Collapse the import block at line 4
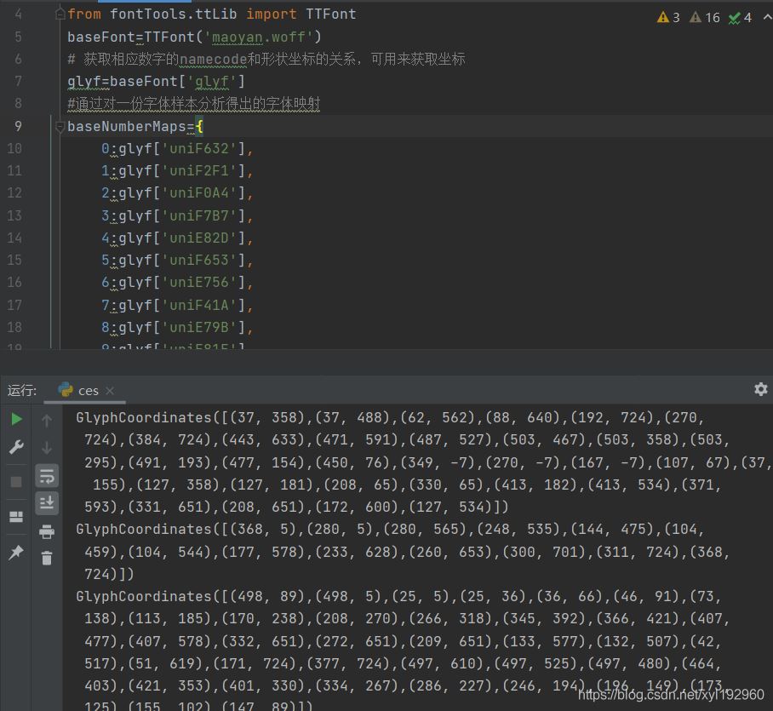This screenshot has width=773, height=711. [60, 14]
